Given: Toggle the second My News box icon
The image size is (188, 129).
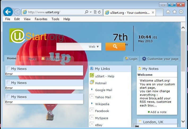Looking at the screenshot, I should [x=8, y=82].
